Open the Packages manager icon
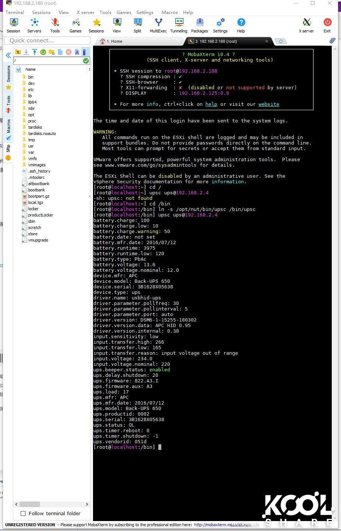 point(199,25)
